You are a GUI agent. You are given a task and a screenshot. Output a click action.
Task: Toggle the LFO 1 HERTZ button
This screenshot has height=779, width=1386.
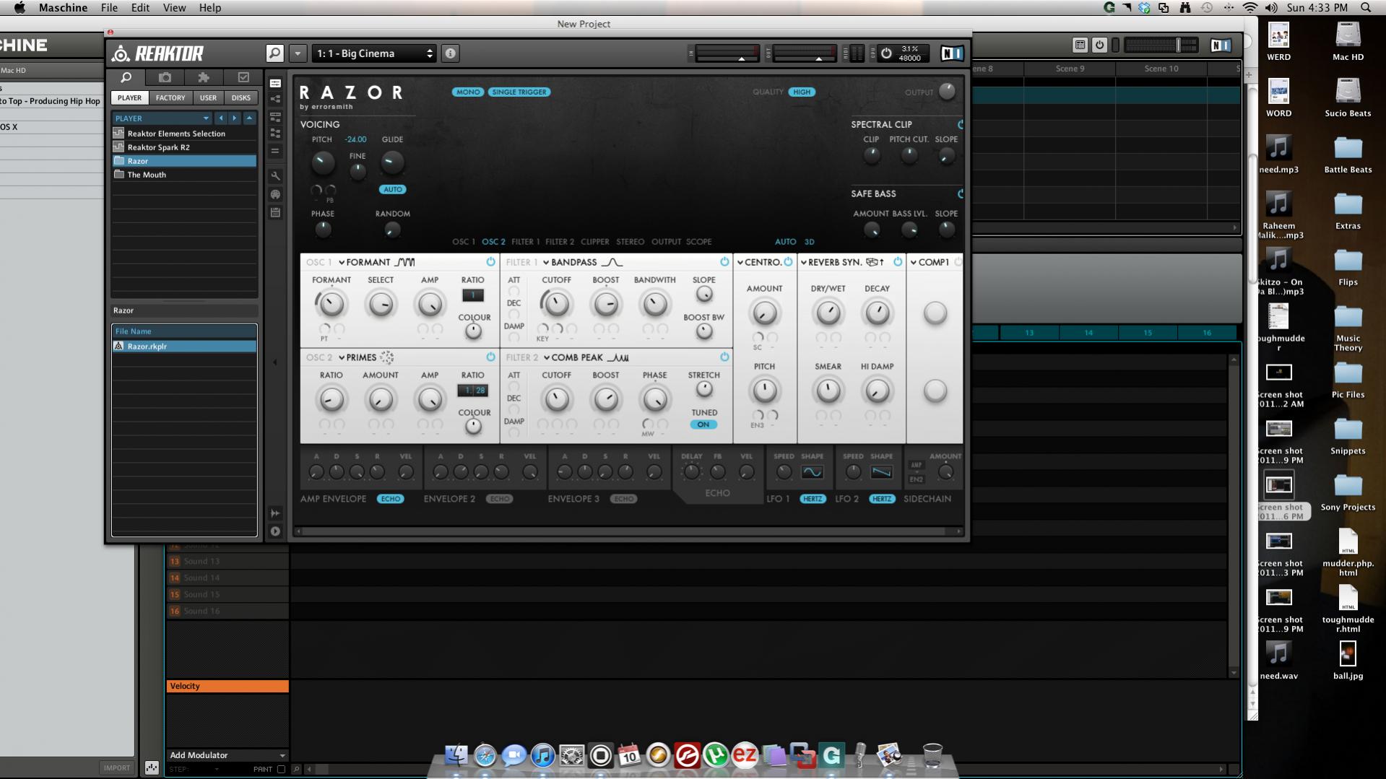pos(813,499)
